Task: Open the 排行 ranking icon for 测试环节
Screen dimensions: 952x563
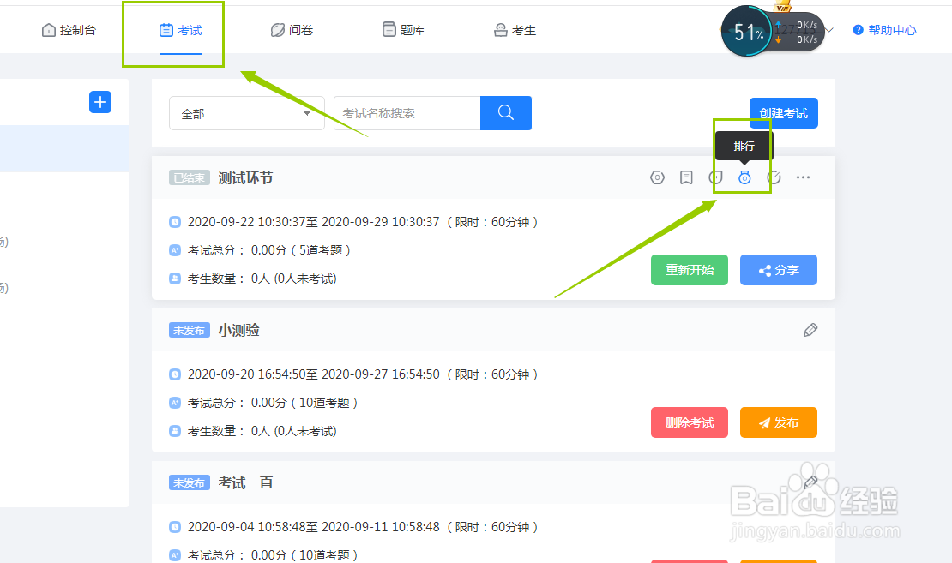Action: tap(744, 177)
